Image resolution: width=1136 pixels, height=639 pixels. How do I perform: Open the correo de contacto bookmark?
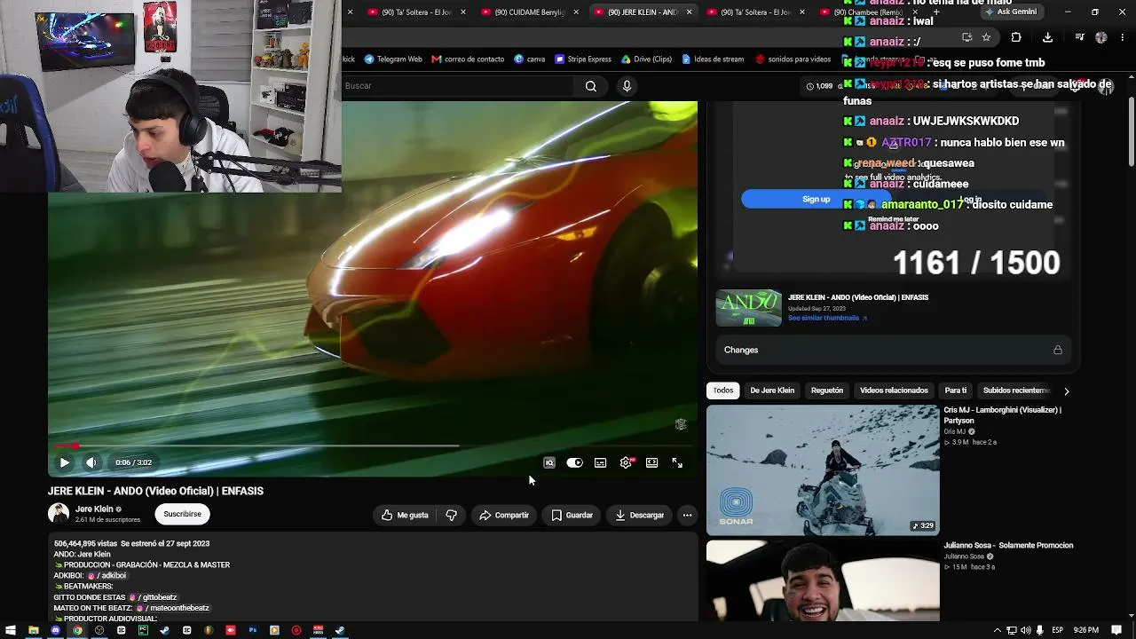pyautogui.click(x=468, y=59)
